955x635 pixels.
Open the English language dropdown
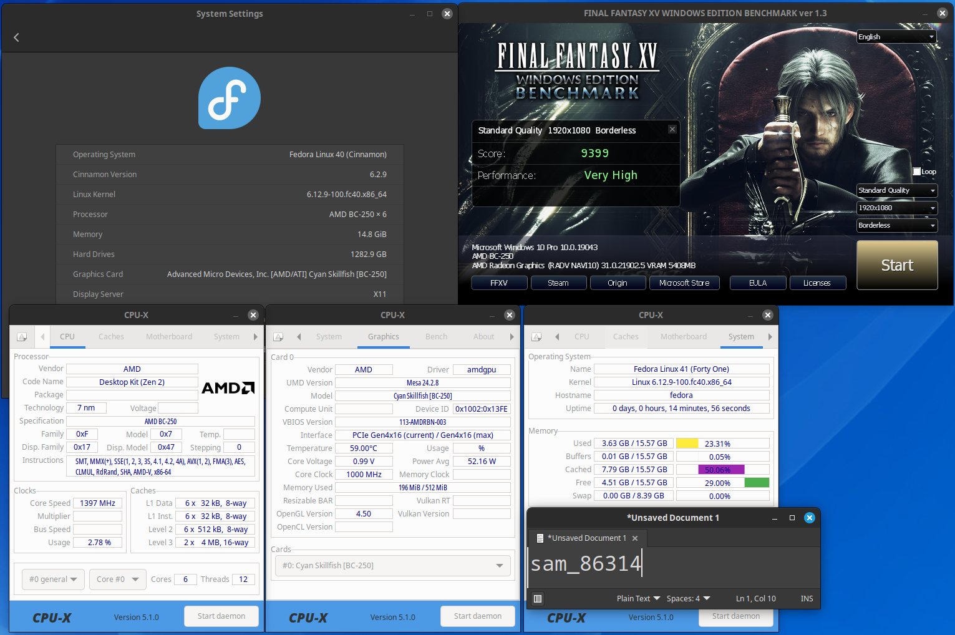(x=897, y=37)
